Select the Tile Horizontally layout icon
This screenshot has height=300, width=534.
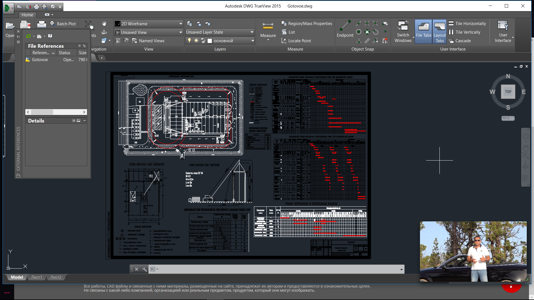[451, 23]
